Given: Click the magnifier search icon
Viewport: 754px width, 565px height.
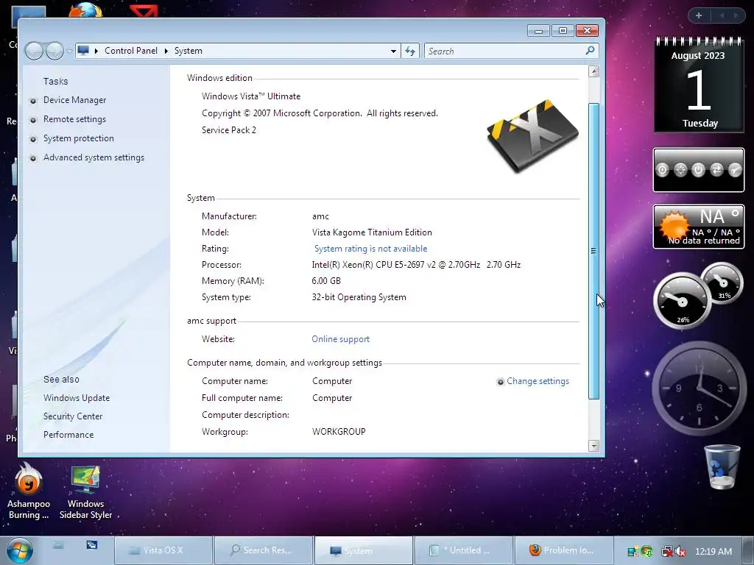Looking at the screenshot, I should pos(590,51).
